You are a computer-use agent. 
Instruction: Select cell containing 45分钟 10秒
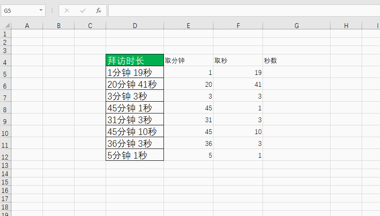135,131
